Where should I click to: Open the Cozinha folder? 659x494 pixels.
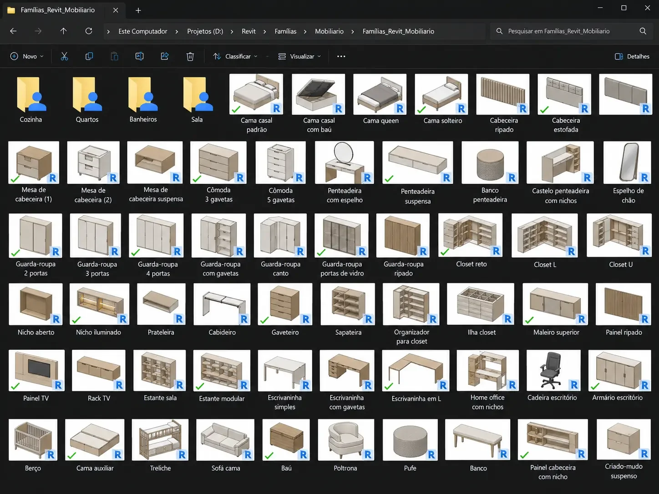31,100
